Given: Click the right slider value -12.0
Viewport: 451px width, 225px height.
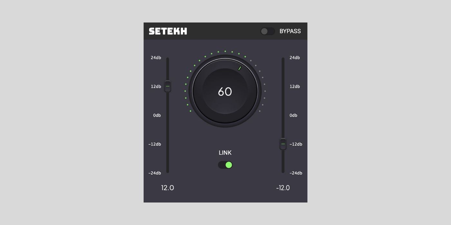Looking at the screenshot, I should click(283, 188).
